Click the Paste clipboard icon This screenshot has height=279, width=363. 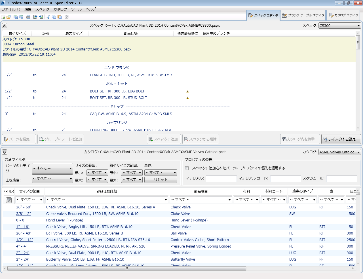(60, 17)
